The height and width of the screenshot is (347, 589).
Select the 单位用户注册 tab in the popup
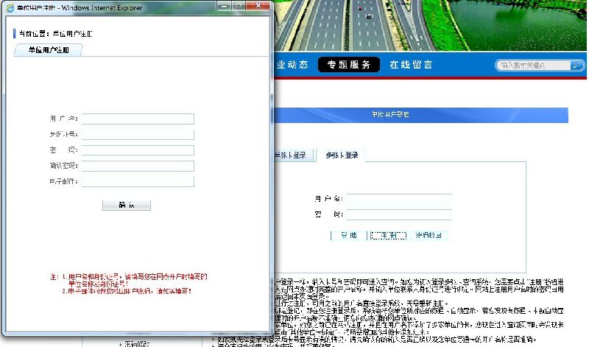pyautogui.click(x=48, y=49)
